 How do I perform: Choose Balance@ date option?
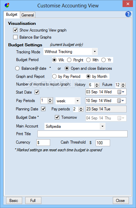[17, 68]
